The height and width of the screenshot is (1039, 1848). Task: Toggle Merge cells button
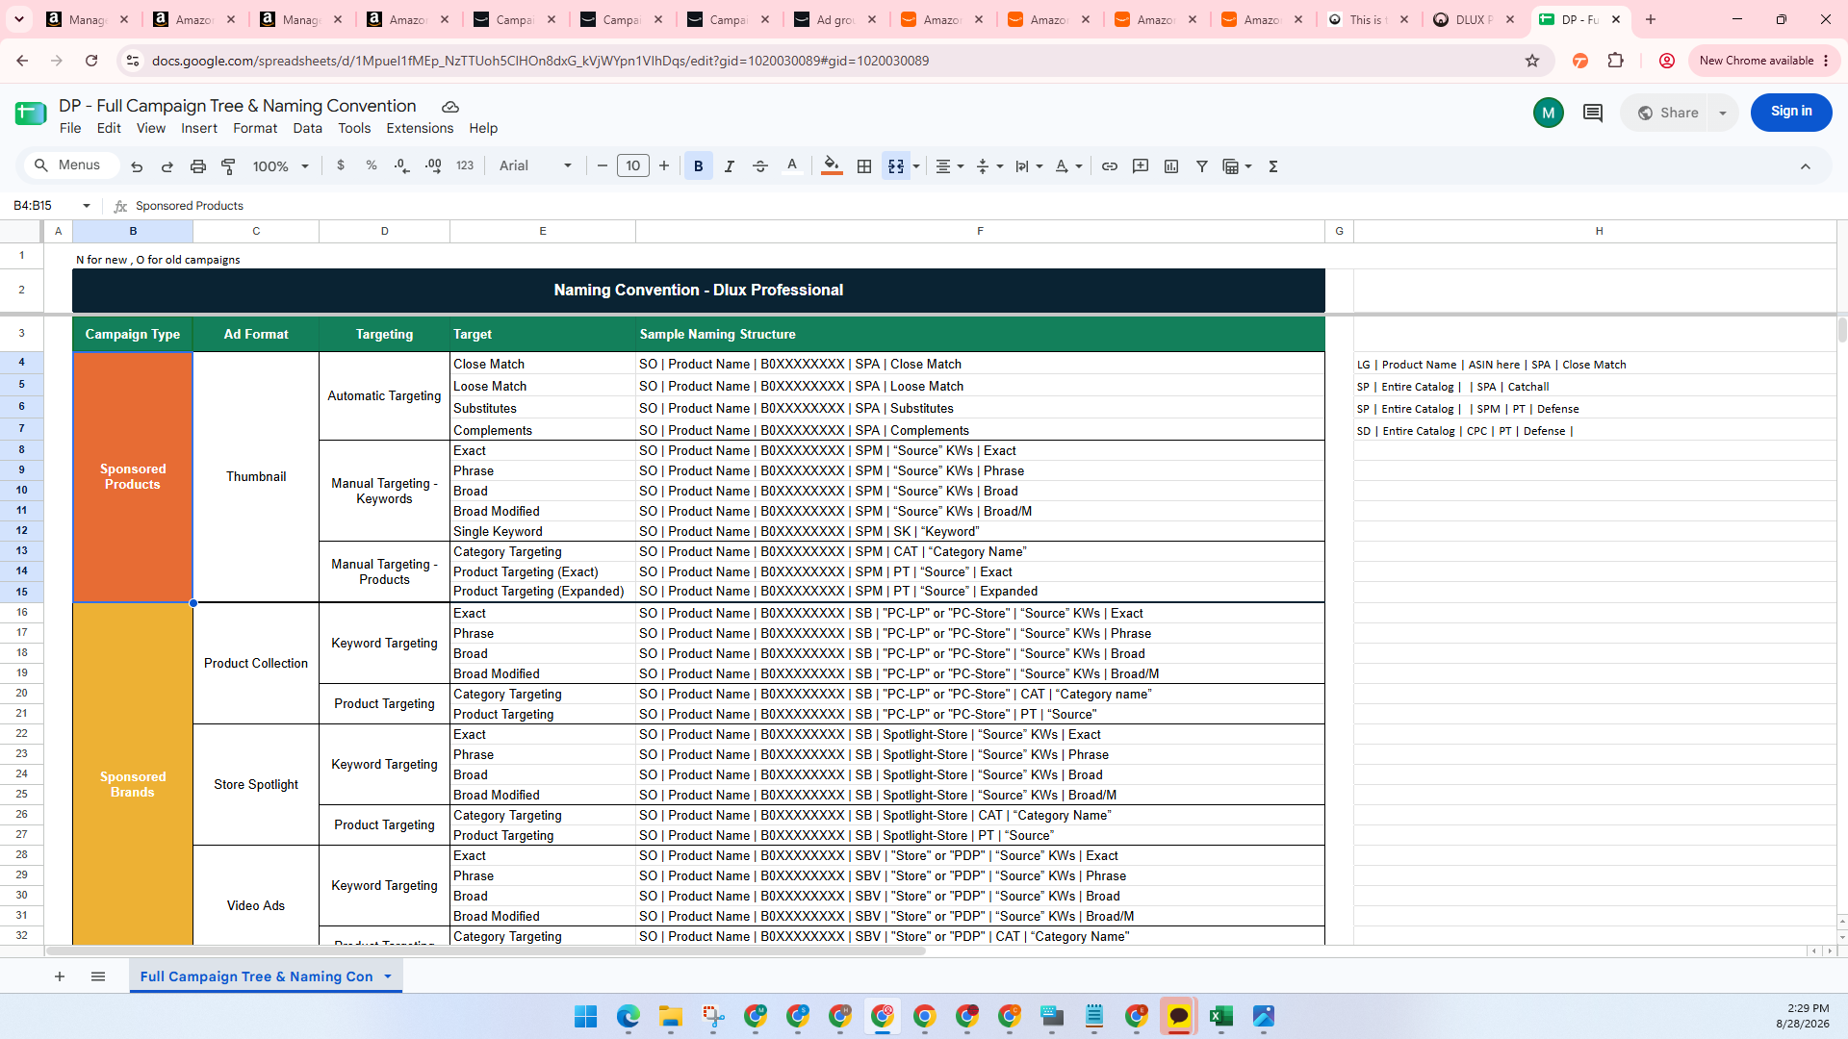pos(896,166)
